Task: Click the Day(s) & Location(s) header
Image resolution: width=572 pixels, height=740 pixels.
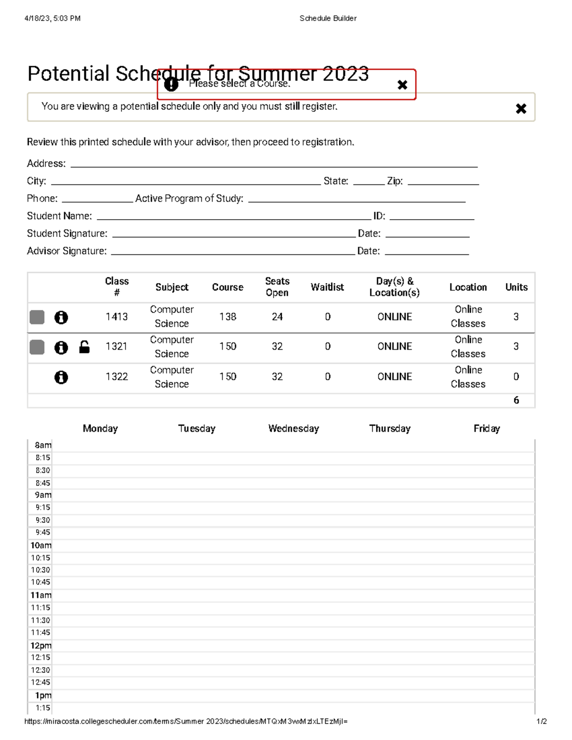Action: coord(395,287)
